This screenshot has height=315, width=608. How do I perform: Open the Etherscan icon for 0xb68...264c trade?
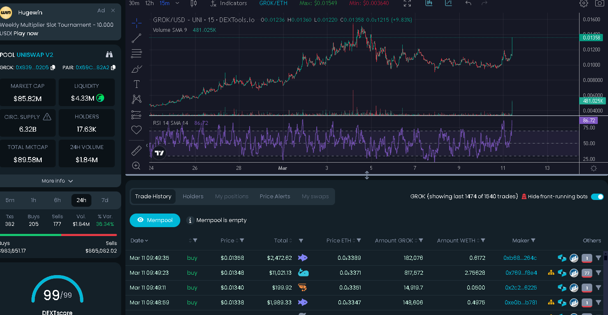click(x=562, y=258)
